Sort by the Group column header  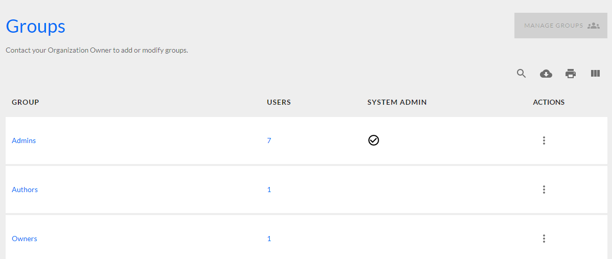(26, 102)
